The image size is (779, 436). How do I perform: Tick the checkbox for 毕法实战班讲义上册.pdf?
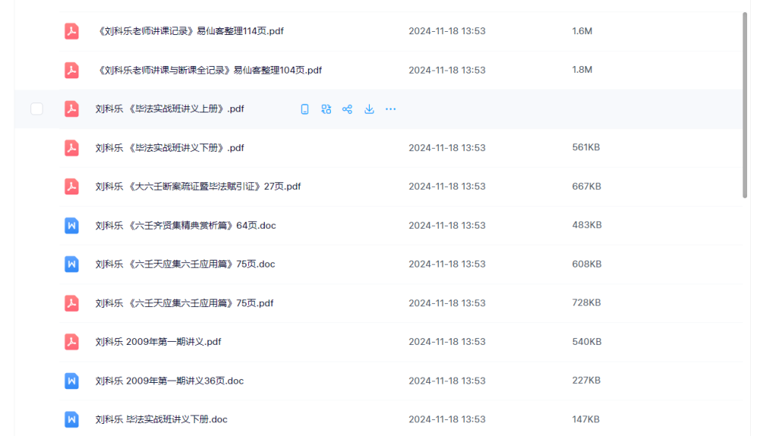(37, 109)
